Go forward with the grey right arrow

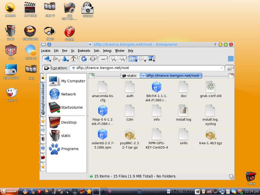55,59
